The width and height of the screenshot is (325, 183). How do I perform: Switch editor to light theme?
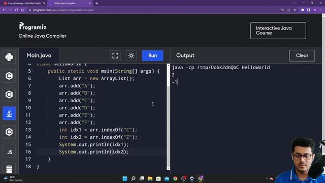tap(131, 55)
